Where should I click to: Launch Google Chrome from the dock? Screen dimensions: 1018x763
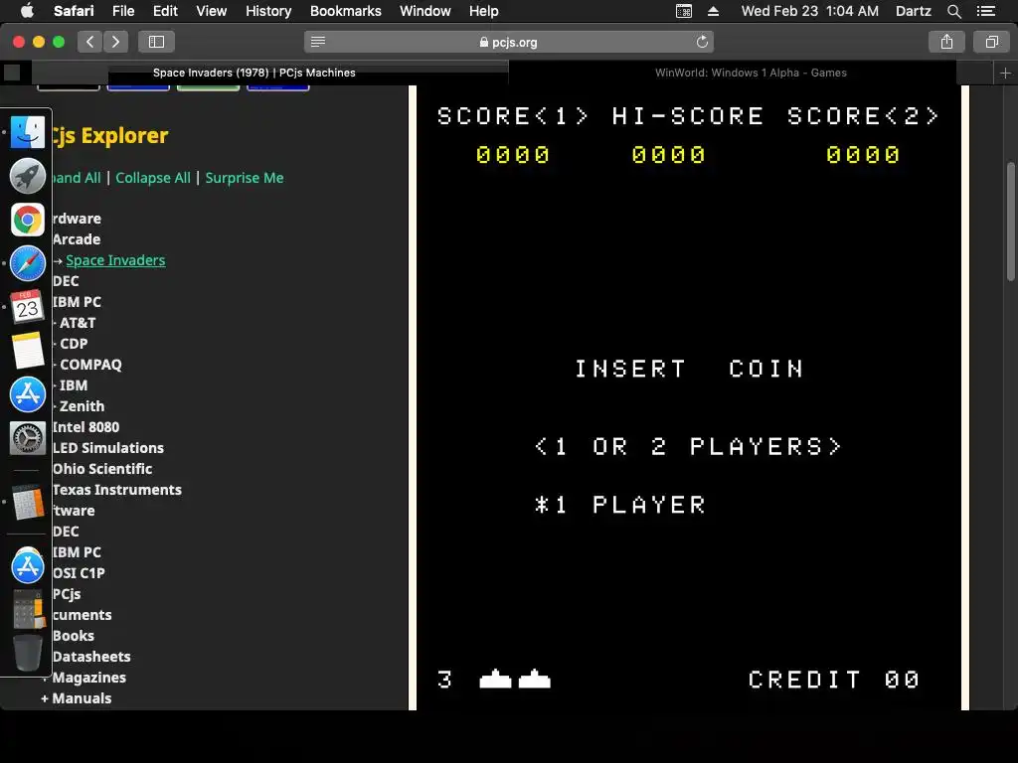[27, 220]
